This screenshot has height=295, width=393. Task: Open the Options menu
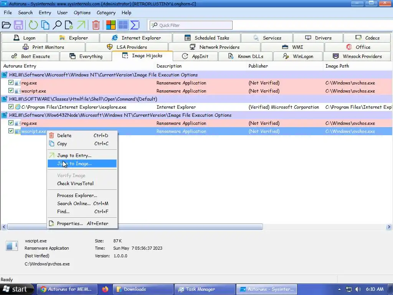coord(82,13)
